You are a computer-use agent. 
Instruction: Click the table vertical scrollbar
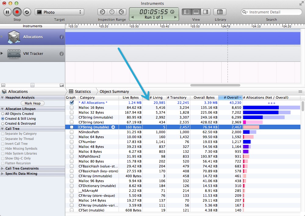tap(303, 106)
